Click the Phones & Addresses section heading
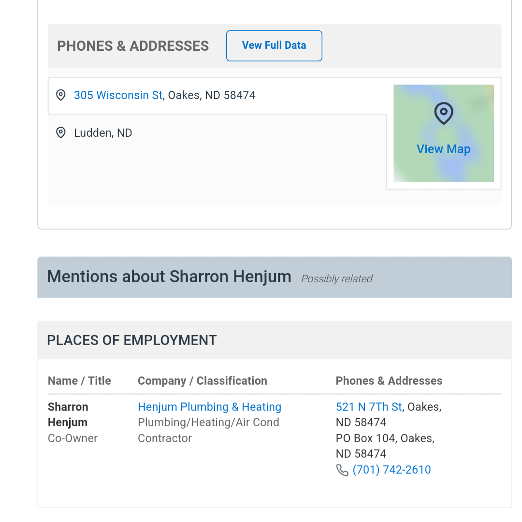Screen dimensions: 522x522 (x=133, y=46)
